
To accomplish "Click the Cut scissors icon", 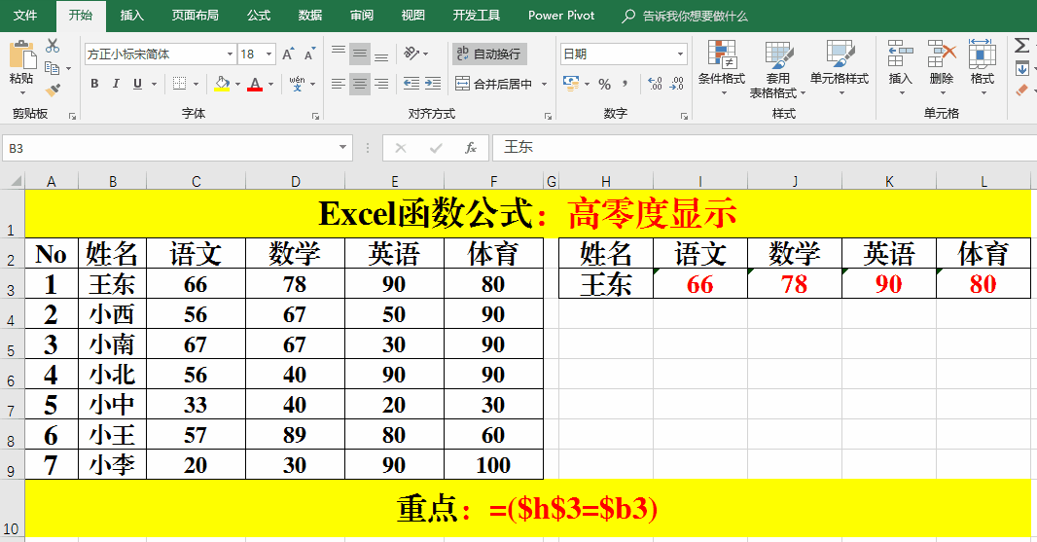I will tap(53, 46).
